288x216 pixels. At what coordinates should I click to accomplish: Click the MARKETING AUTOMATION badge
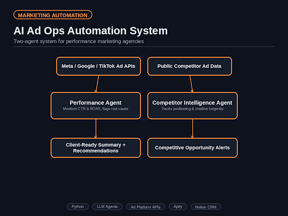[53, 15]
